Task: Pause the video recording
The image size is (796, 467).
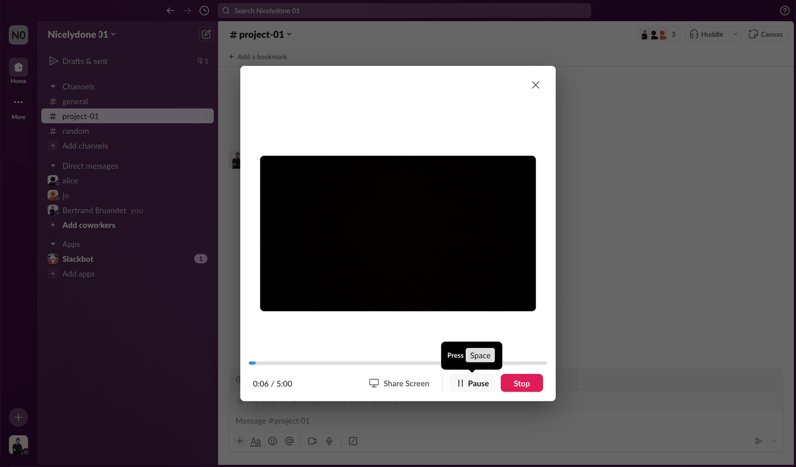Action: (x=472, y=383)
